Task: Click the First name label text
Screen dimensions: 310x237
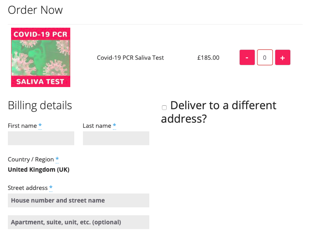Action: (x=22, y=126)
